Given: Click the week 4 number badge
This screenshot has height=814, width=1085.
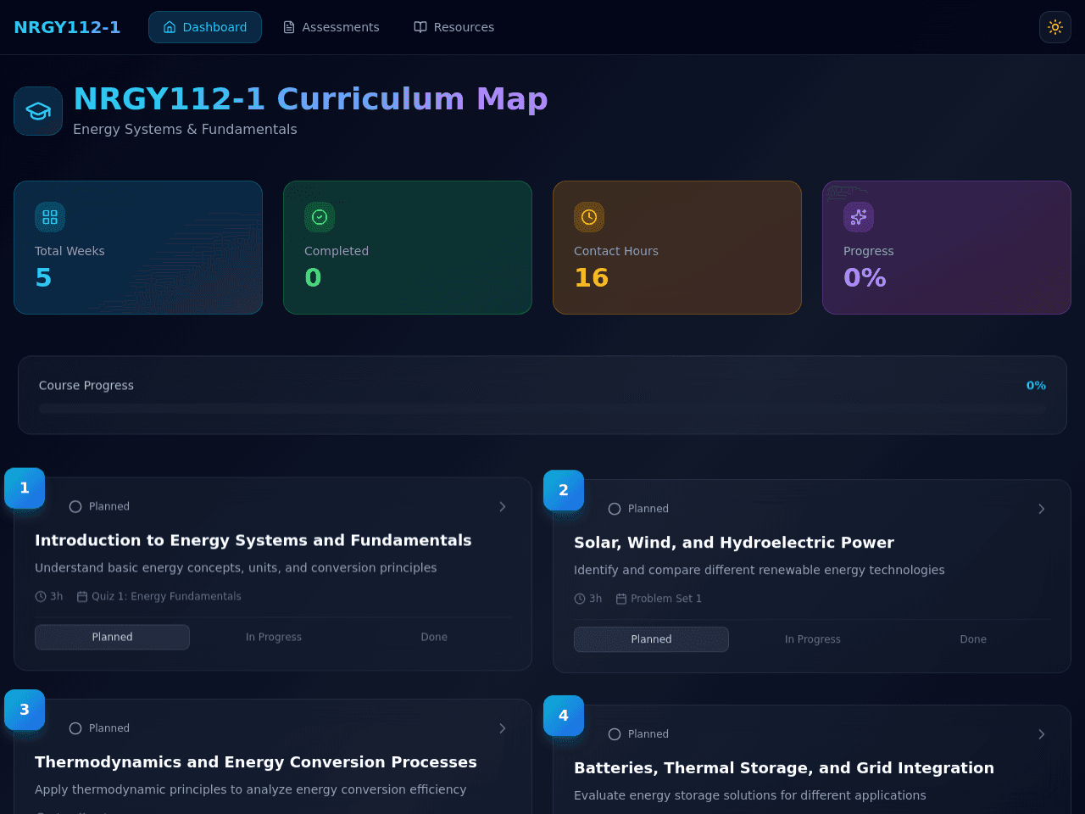Looking at the screenshot, I should pos(564,716).
